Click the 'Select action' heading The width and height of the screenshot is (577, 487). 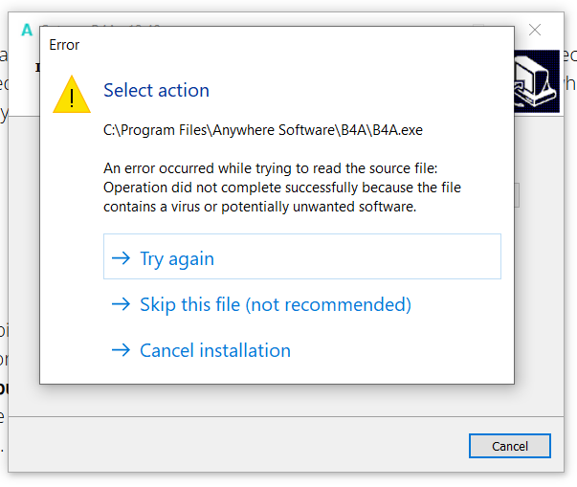(156, 91)
